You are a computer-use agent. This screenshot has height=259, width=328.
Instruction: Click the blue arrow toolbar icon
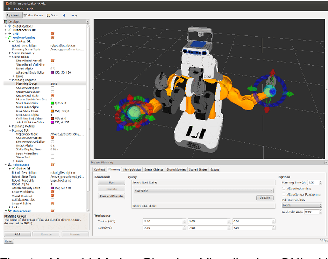point(64,15)
